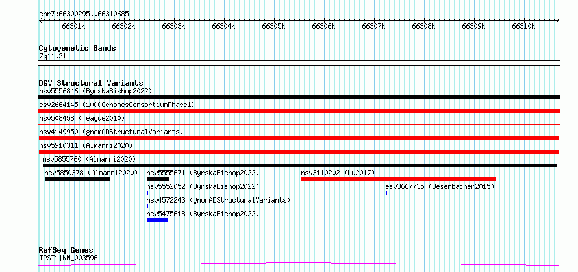Select the black nsv5850378 variant bar
The image size is (578, 272).
tap(77, 179)
